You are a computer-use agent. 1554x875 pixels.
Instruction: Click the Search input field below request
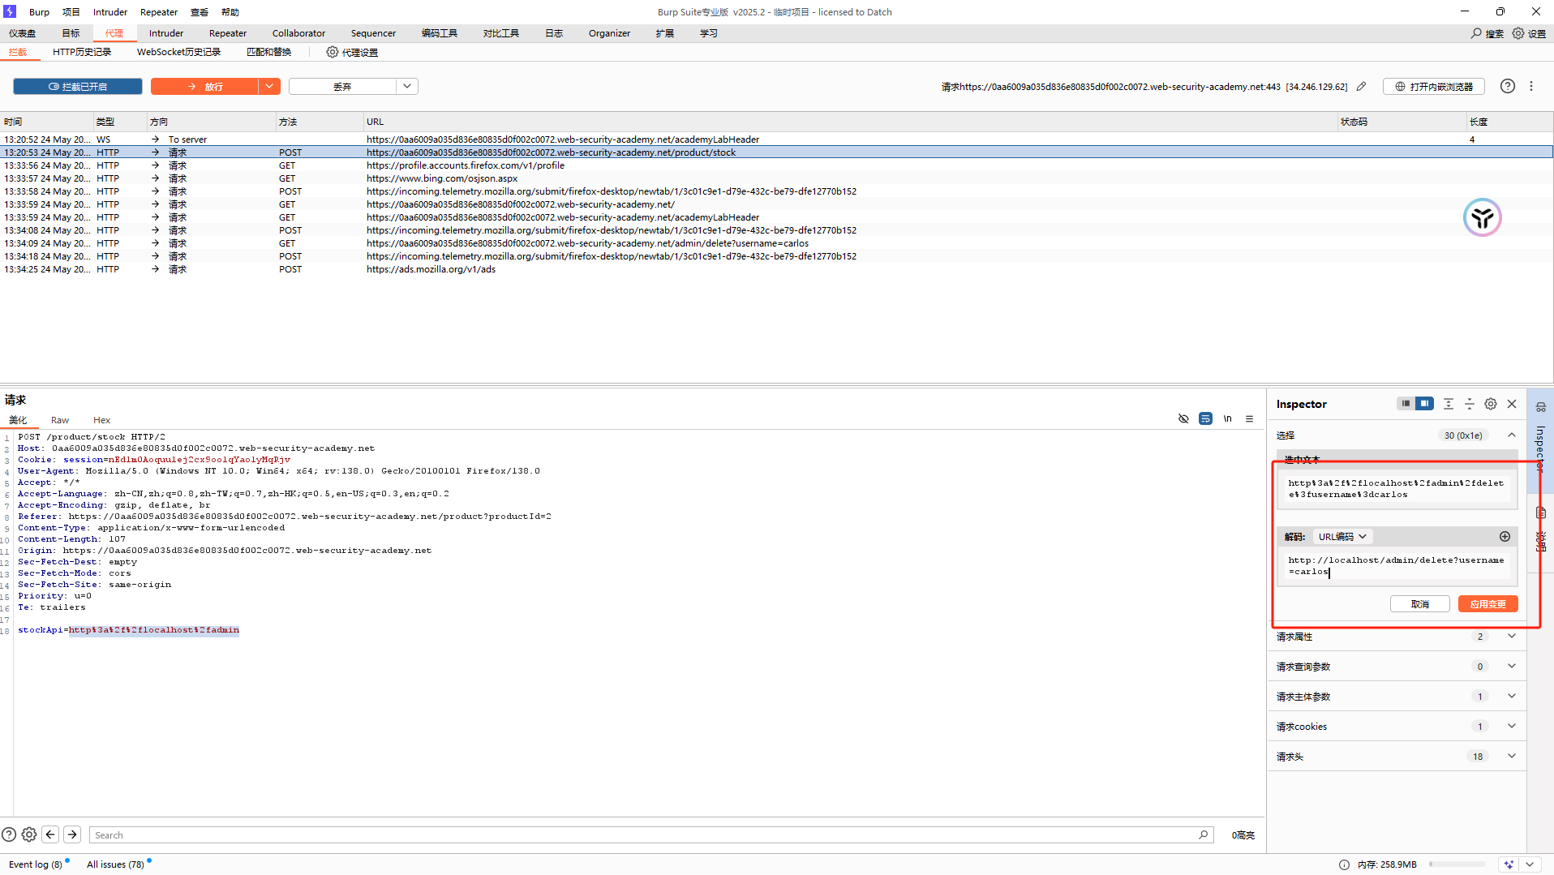point(641,835)
